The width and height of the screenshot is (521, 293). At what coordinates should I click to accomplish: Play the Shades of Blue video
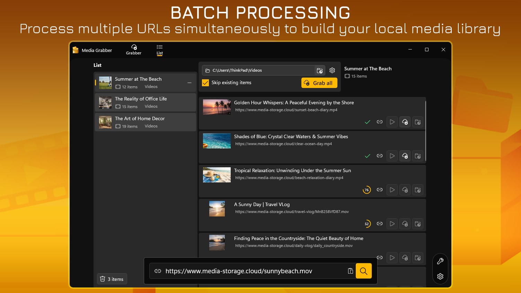(x=392, y=156)
